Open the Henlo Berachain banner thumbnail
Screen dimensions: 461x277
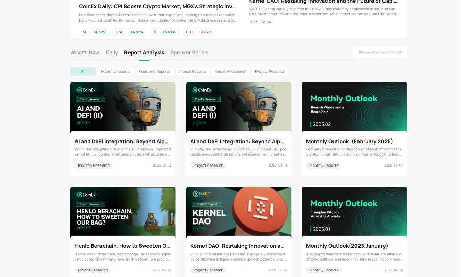(x=123, y=212)
